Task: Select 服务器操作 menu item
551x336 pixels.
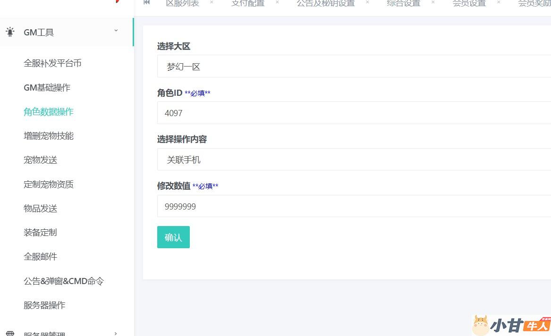Action: click(x=44, y=305)
